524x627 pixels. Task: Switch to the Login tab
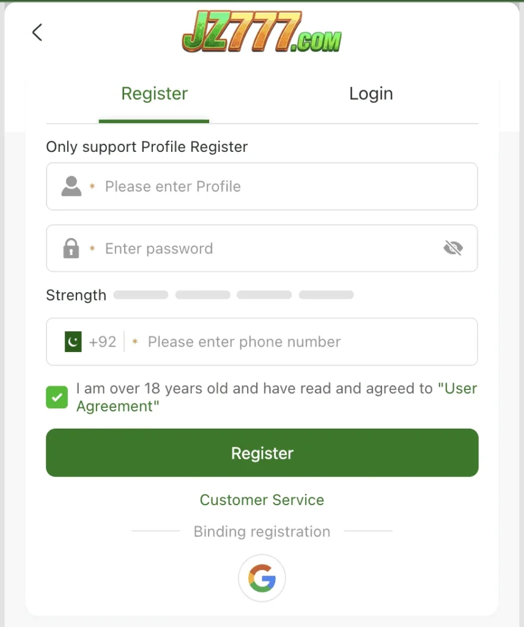[x=371, y=94]
